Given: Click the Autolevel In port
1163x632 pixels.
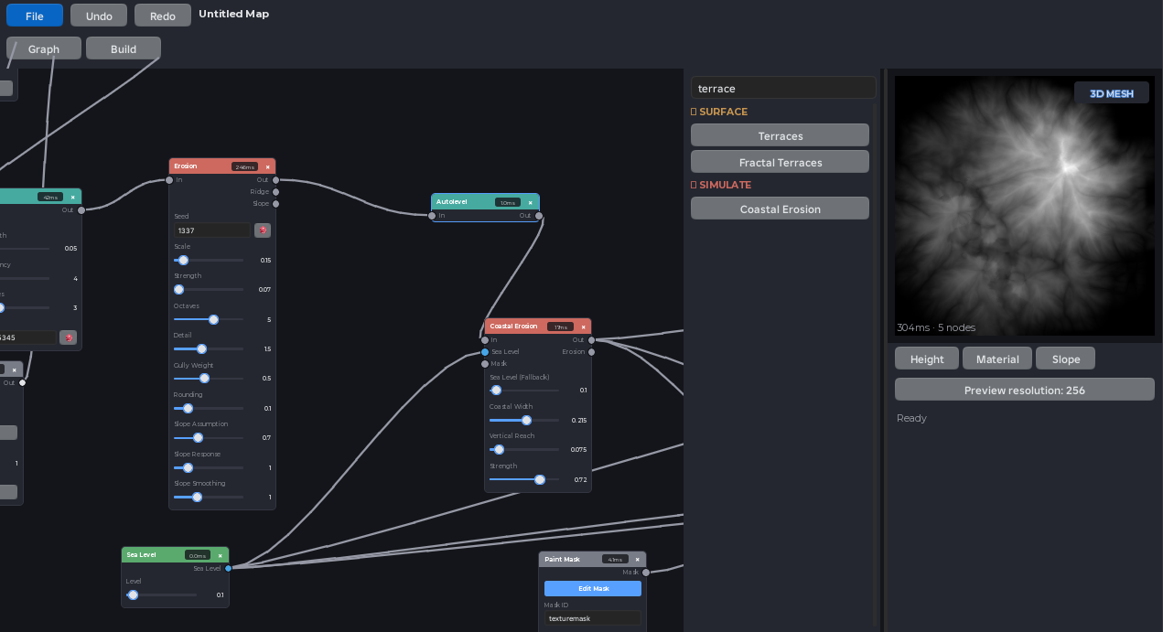Looking at the screenshot, I should point(432,216).
